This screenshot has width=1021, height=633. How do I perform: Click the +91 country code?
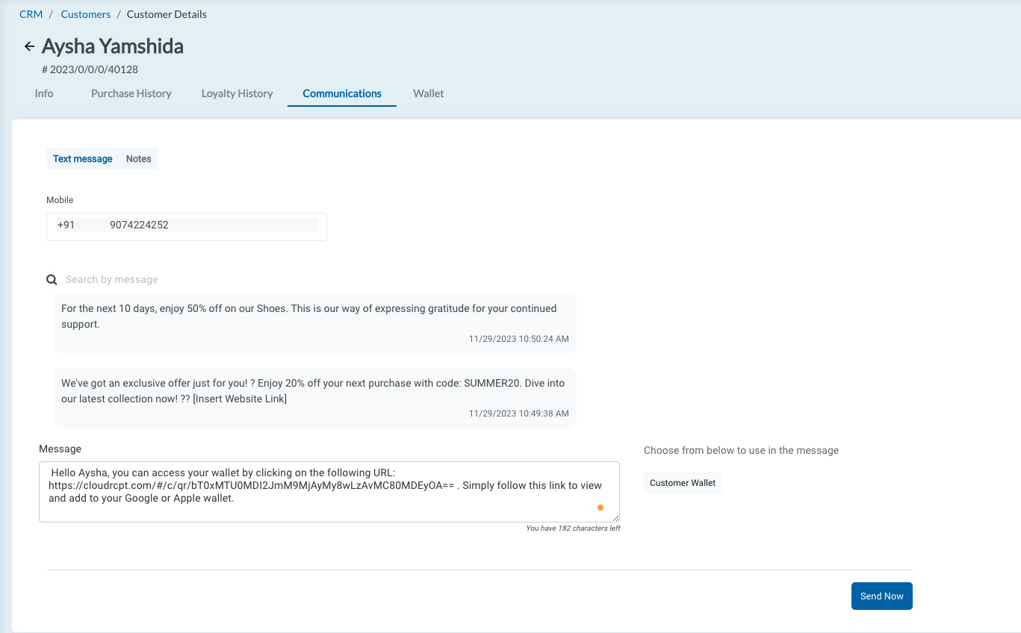point(66,225)
